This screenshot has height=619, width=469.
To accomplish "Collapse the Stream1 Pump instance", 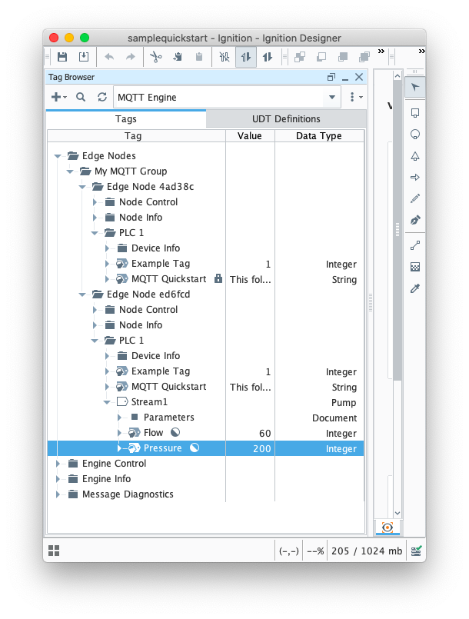I will tap(107, 402).
